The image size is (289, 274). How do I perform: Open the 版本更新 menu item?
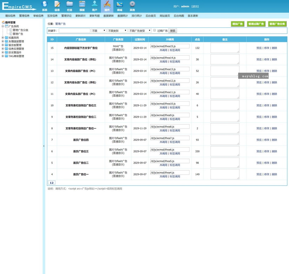point(193,16)
